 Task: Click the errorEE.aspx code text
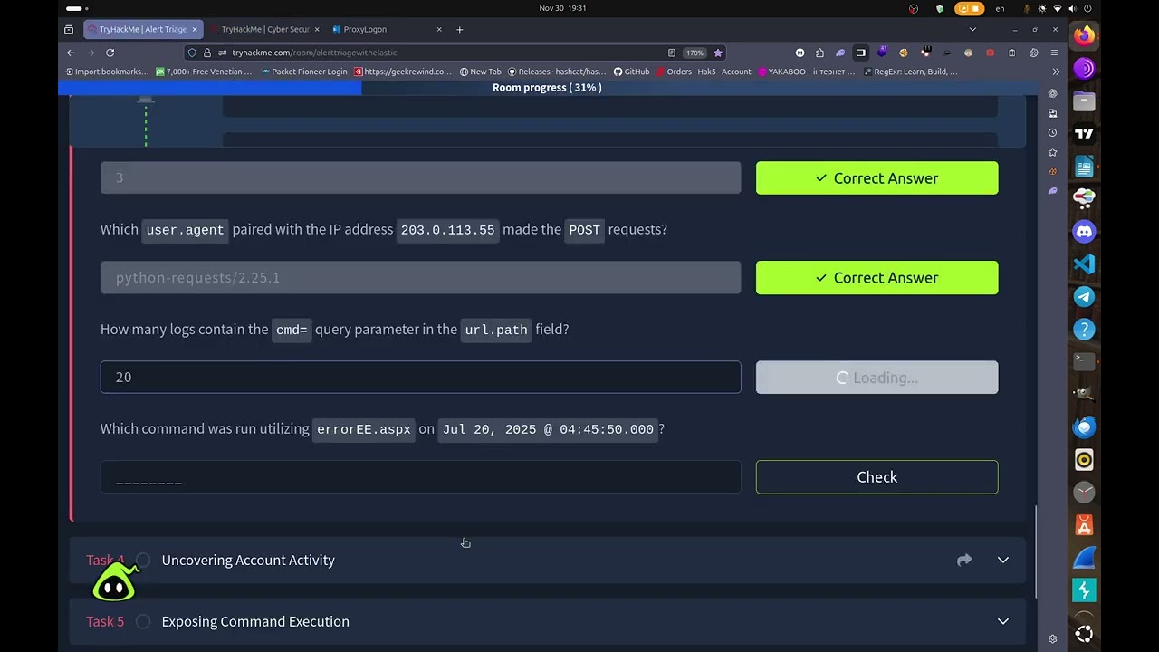[x=363, y=429]
